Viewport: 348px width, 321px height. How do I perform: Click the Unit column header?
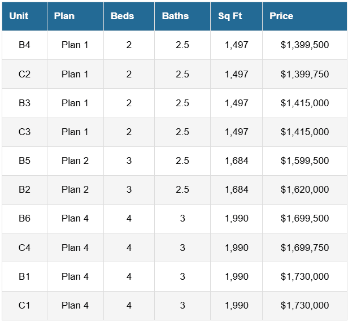pyautogui.click(x=24, y=16)
